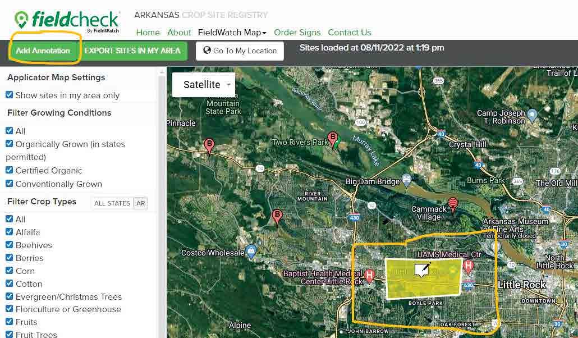
Task: Toggle Evergreen/Christmas Trees filter
Action: pyautogui.click(x=9, y=296)
